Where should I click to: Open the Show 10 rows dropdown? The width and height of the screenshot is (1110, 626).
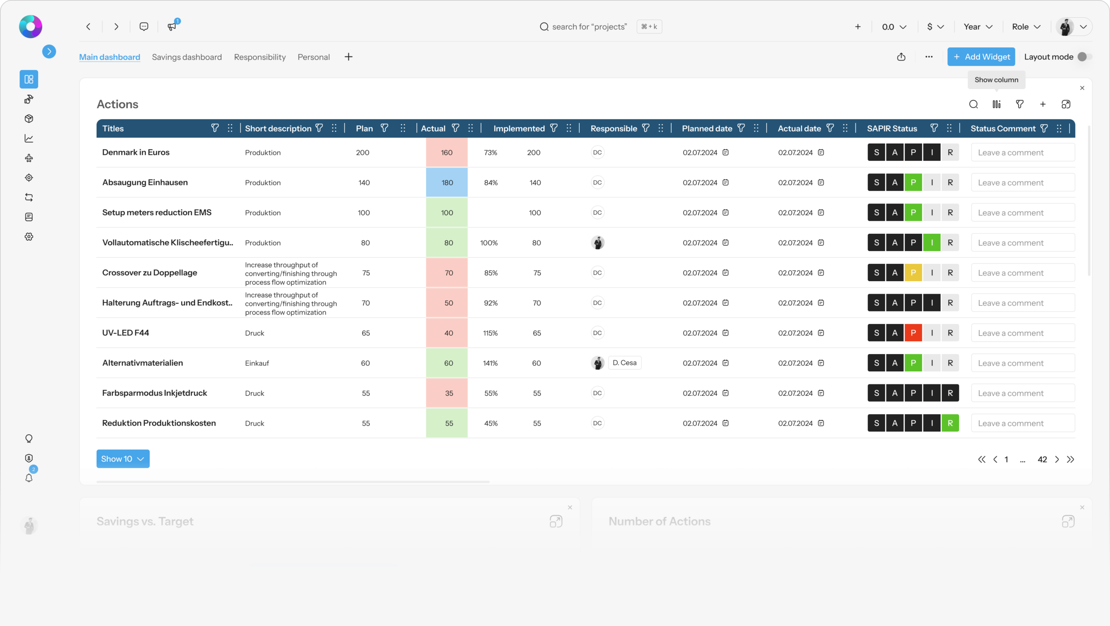(123, 459)
